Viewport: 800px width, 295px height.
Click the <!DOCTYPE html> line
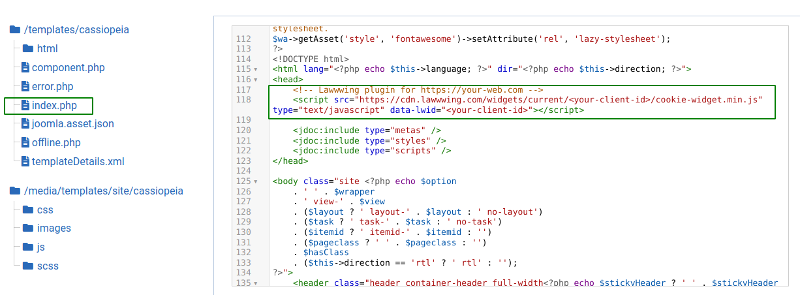(311, 59)
